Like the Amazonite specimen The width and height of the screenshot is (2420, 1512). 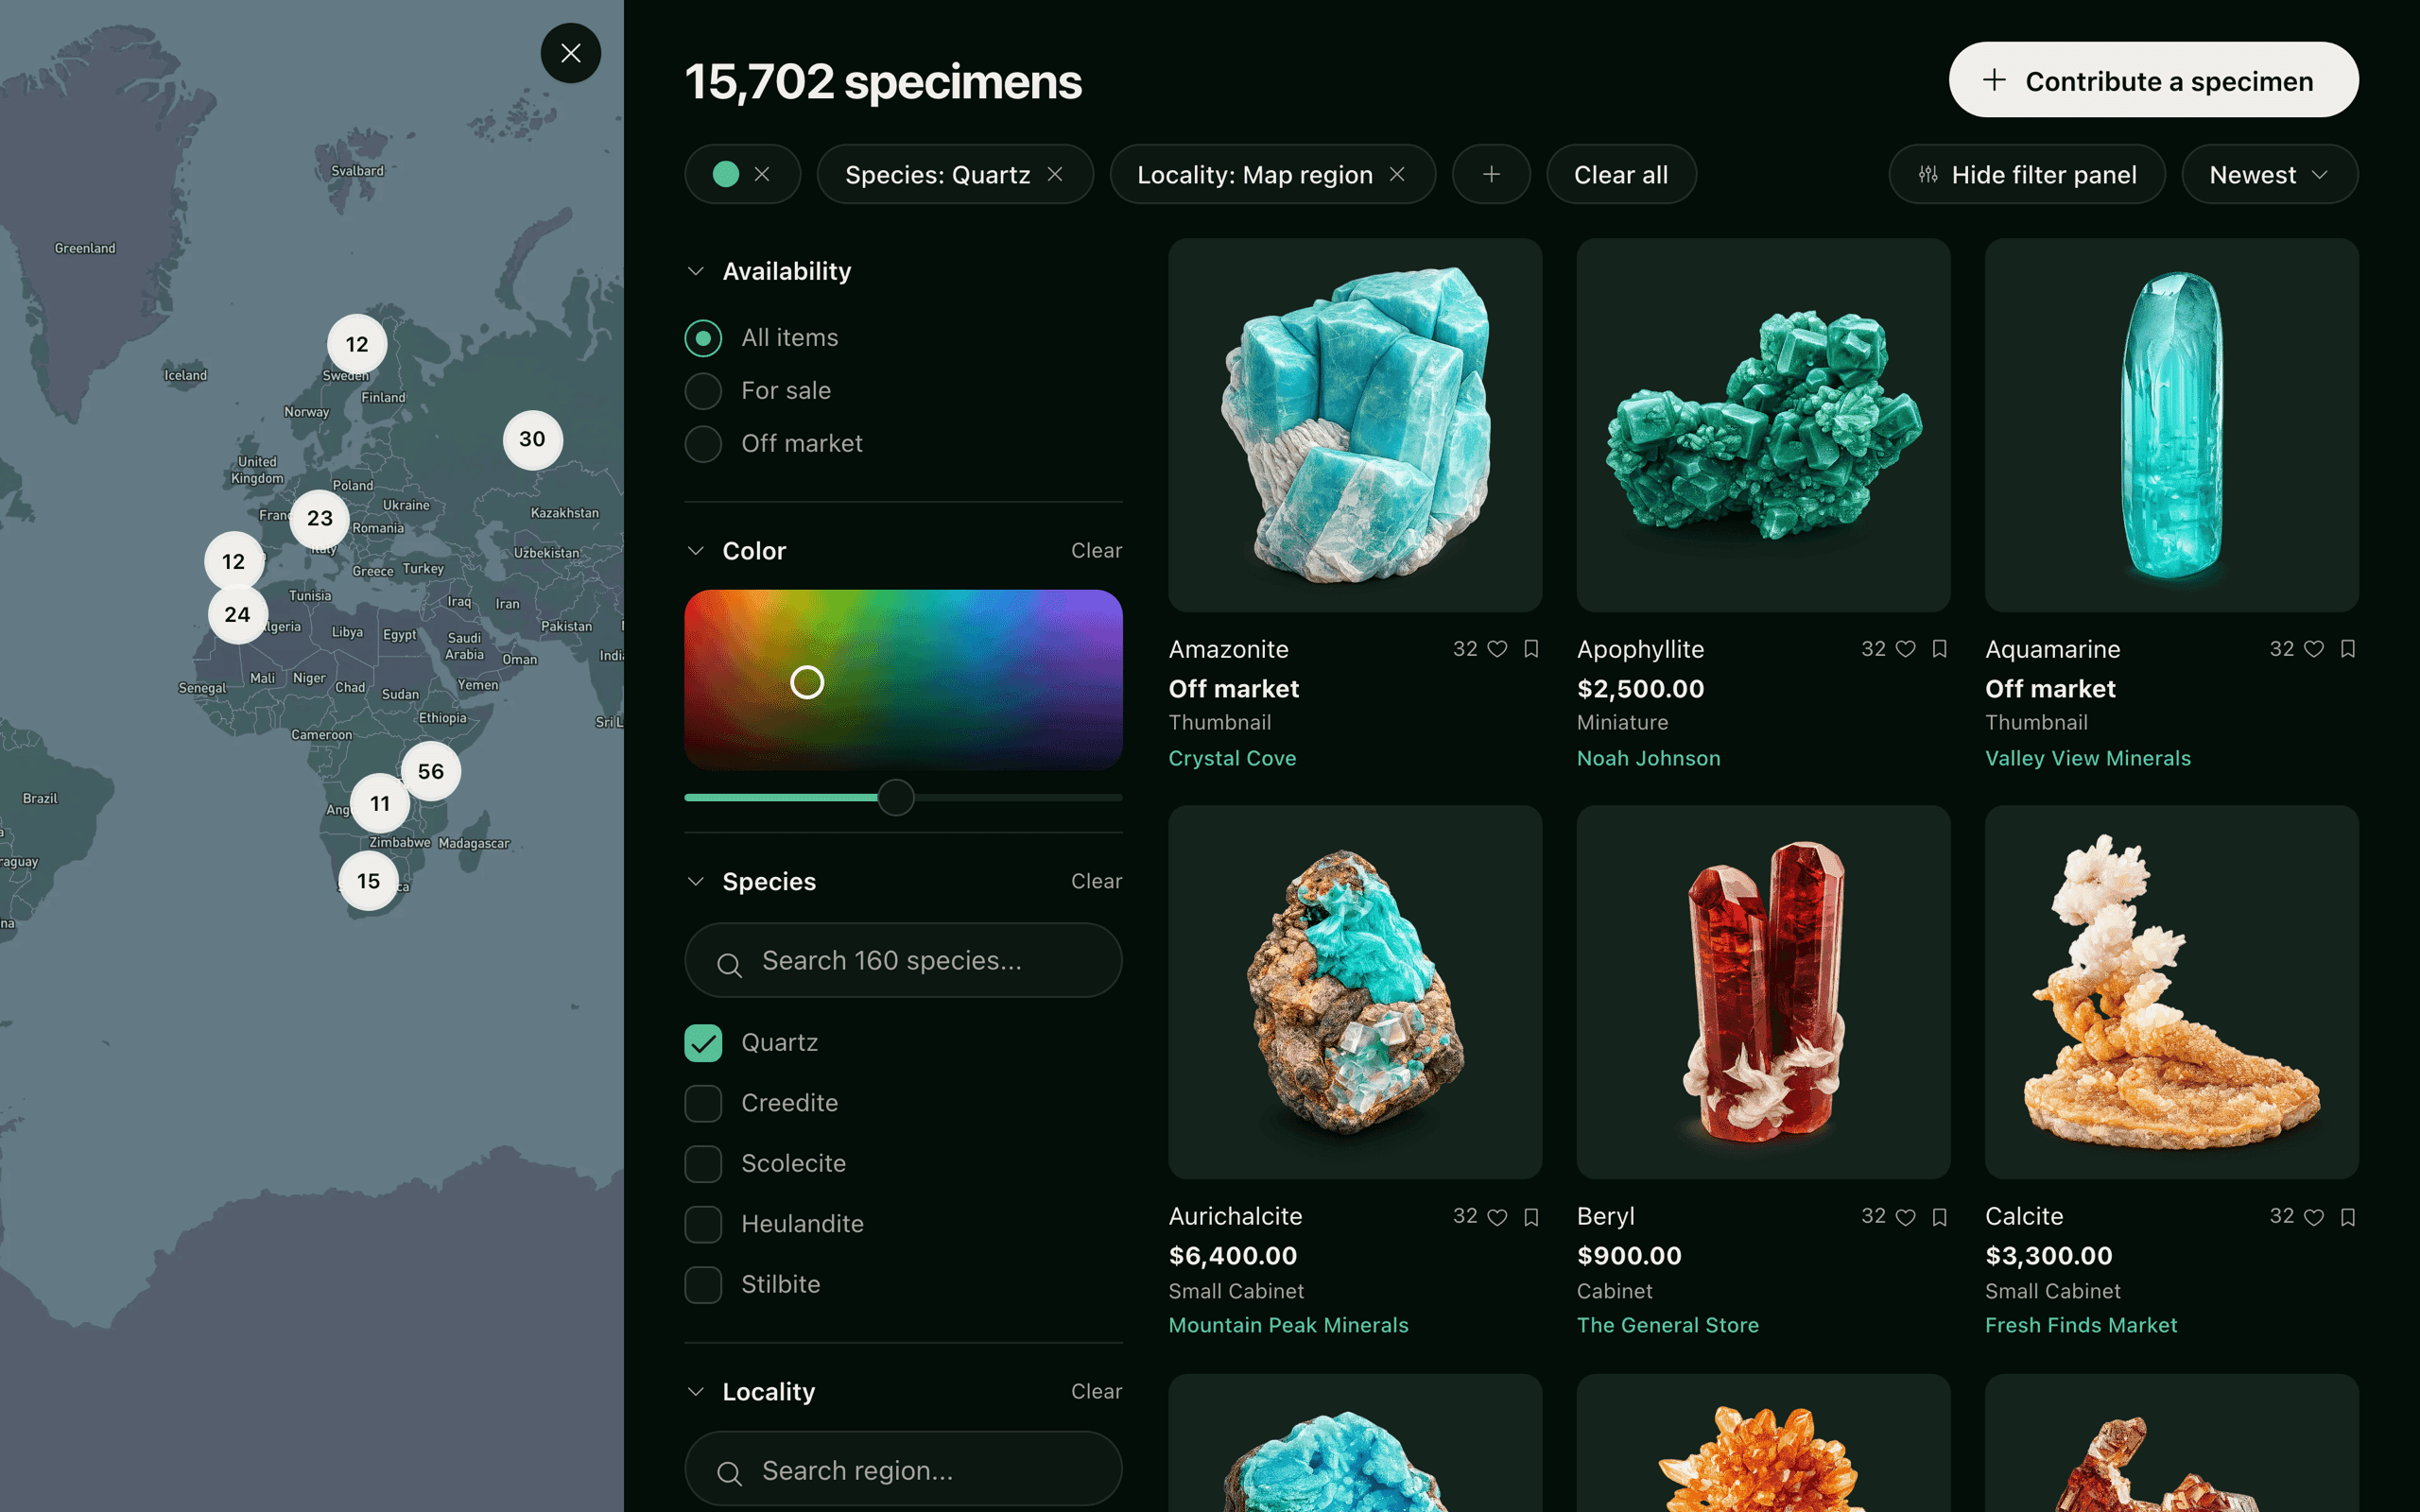point(1497,649)
